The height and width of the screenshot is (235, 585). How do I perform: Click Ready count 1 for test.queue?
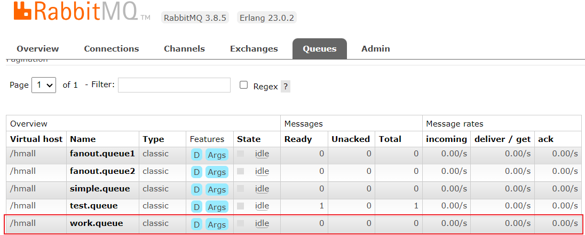point(321,206)
